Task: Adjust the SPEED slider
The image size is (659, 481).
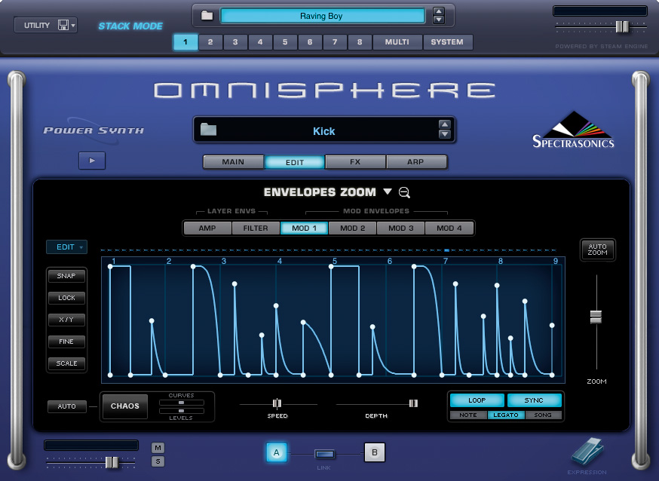Action: tap(277, 403)
